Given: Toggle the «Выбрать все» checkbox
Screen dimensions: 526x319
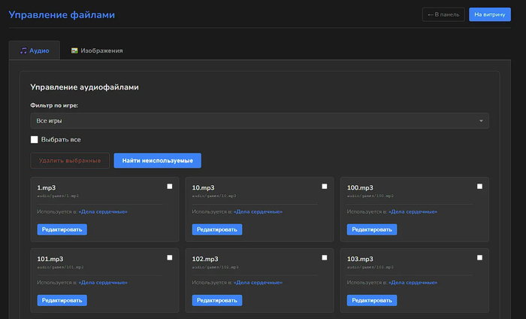Looking at the screenshot, I should pos(34,139).
